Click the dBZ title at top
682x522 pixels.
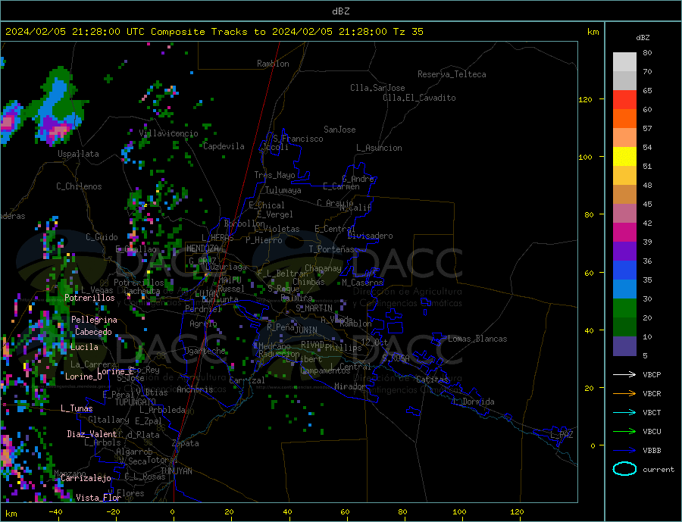tap(340, 11)
